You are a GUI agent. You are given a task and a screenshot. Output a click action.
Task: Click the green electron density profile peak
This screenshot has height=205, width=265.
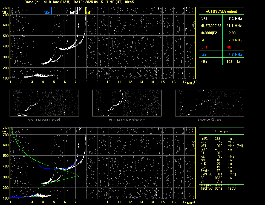[x=77, y=175]
